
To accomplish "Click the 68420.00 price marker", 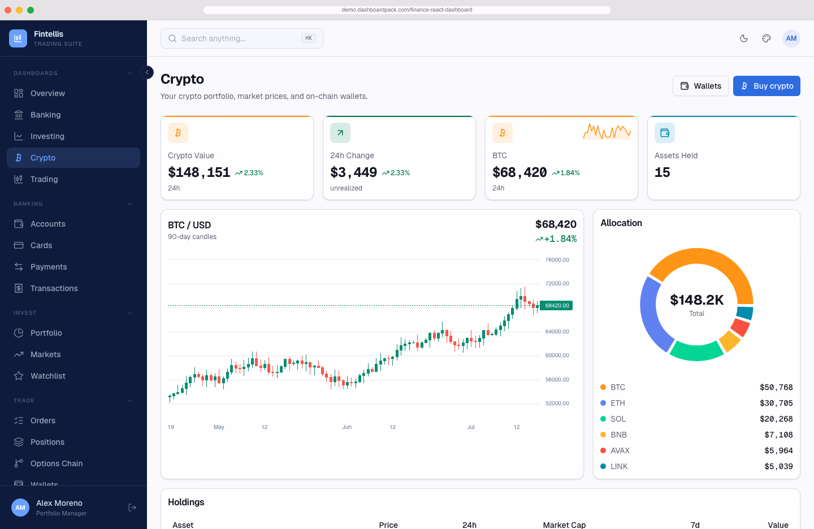I will 557,306.
